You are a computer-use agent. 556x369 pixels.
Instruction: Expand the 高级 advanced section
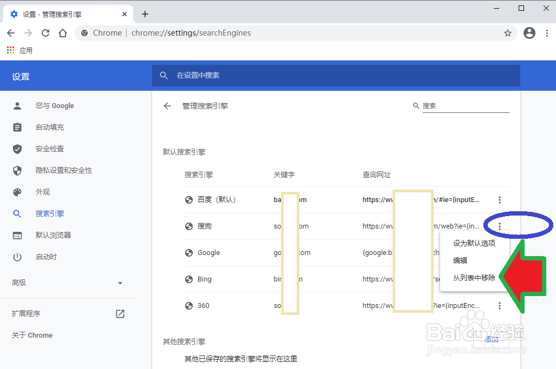(x=67, y=283)
